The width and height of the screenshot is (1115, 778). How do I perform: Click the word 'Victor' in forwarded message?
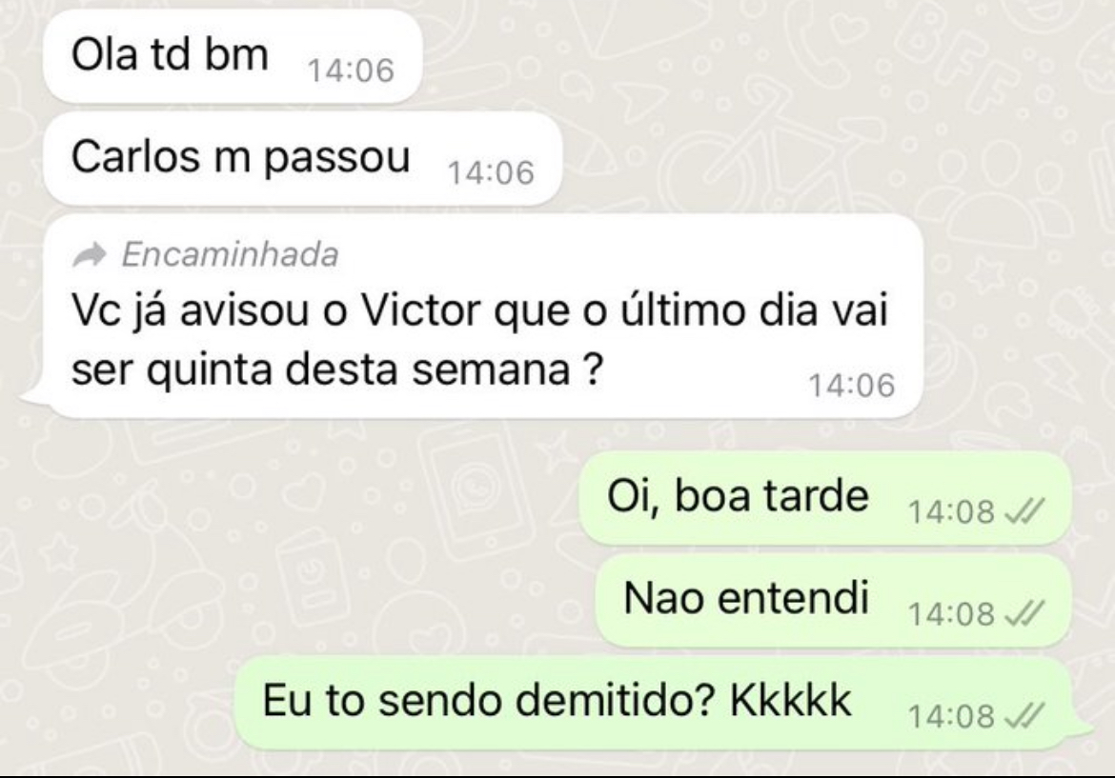pyautogui.click(x=412, y=310)
